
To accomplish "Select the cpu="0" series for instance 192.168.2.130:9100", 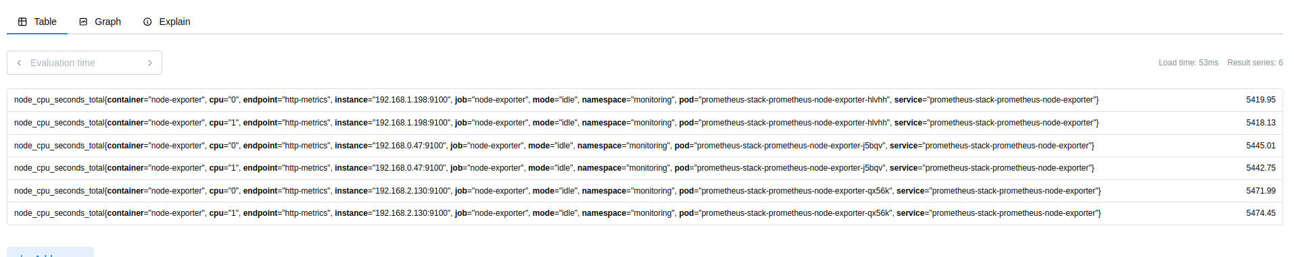I will coord(644,191).
